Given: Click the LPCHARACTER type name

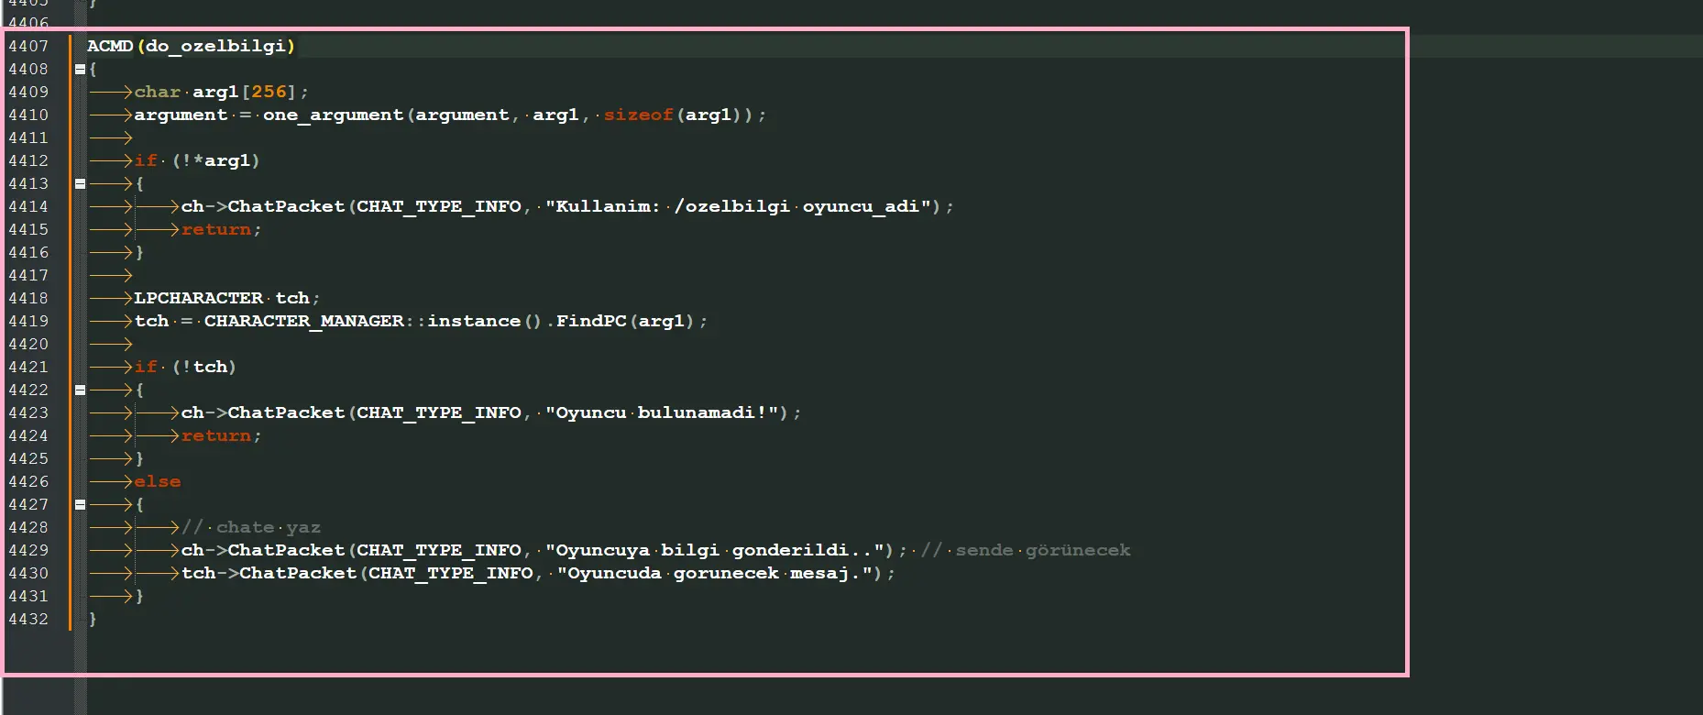Looking at the screenshot, I should tap(198, 298).
